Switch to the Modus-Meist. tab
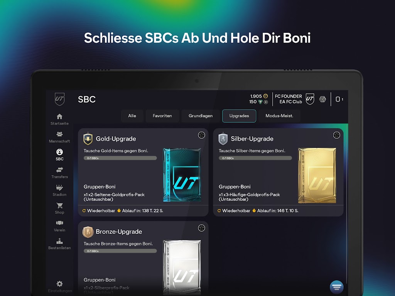The width and height of the screenshot is (395, 296). pyautogui.click(x=279, y=116)
